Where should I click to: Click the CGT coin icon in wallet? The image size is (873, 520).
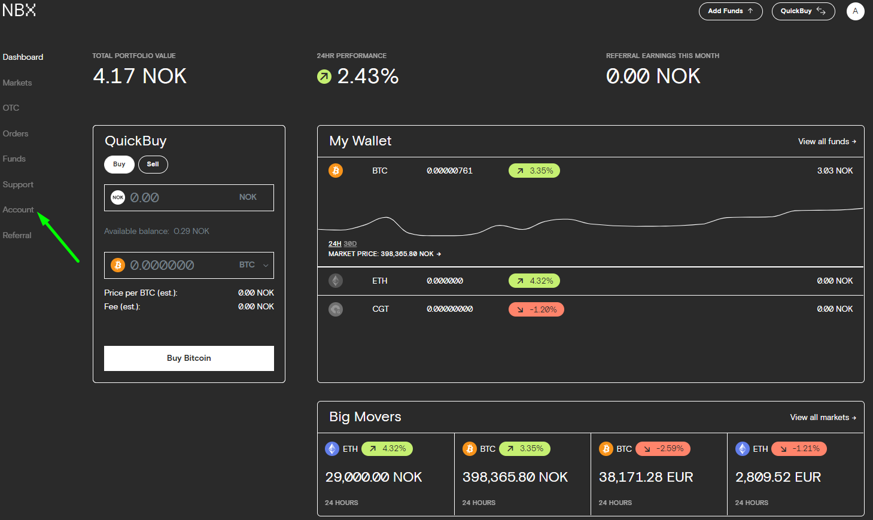point(336,309)
